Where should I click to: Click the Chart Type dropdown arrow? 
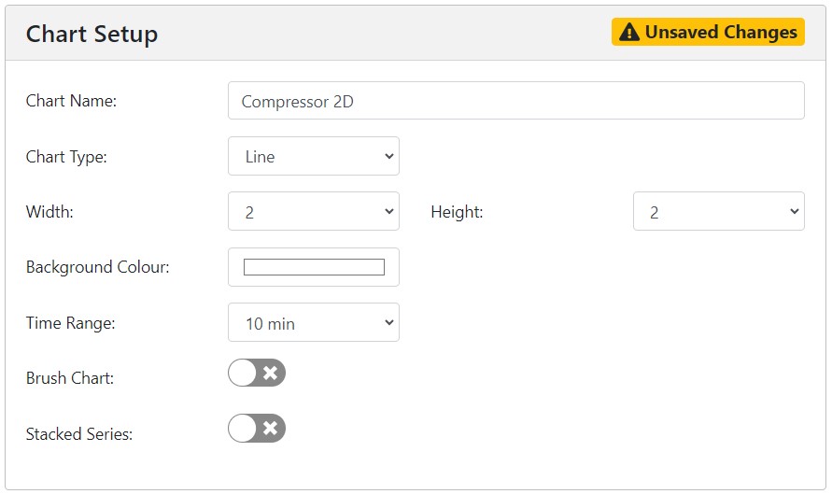[389, 157]
